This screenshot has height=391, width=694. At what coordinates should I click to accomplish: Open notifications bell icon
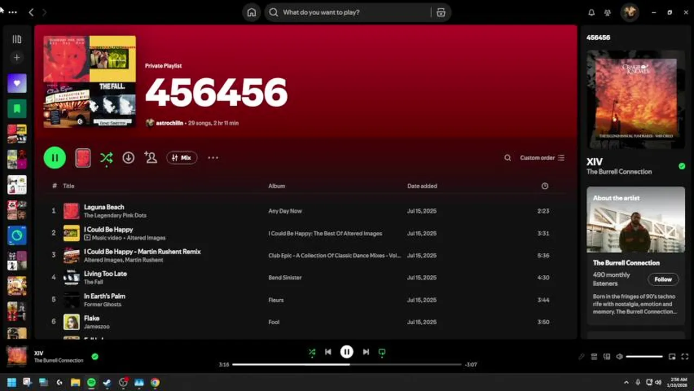coord(592,12)
